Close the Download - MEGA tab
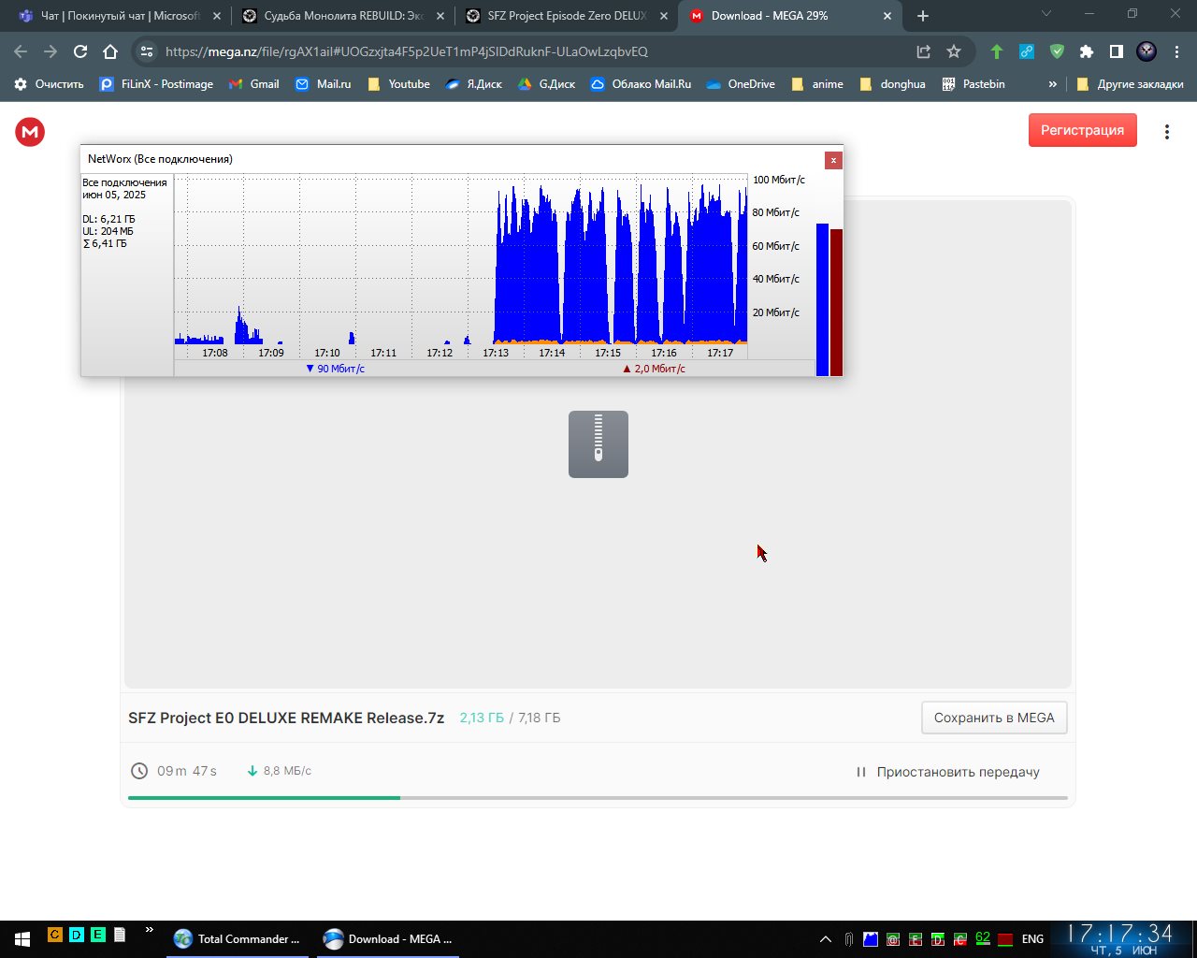The image size is (1197, 958). pos(887,16)
